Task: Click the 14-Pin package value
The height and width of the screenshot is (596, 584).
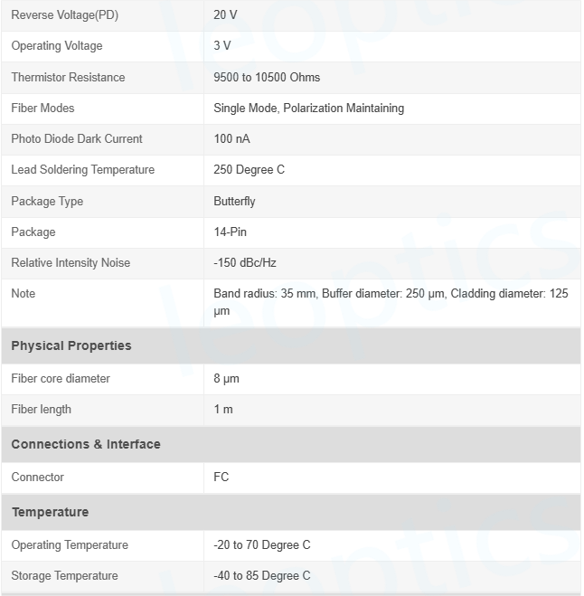Action: 230,232
